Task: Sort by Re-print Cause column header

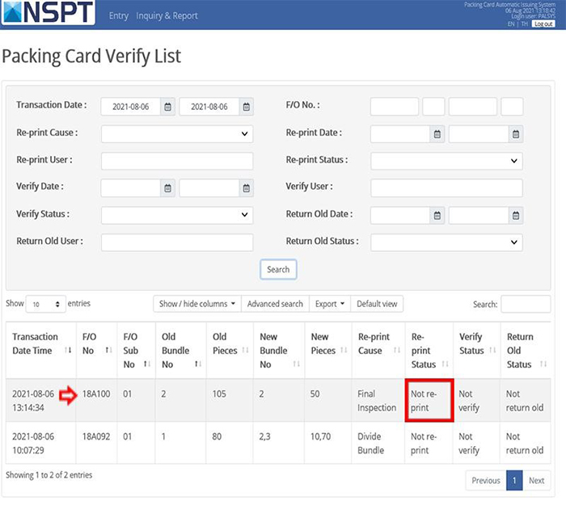Action: (377, 343)
